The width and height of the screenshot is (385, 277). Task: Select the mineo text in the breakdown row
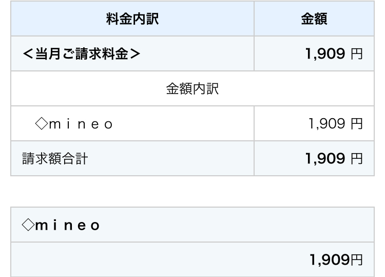pos(81,124)
